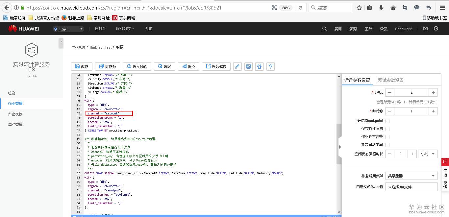This screenshot has height=217, width=449.
Task: Check the 异常自动重启 checkbox
Action: coord(387,145)
